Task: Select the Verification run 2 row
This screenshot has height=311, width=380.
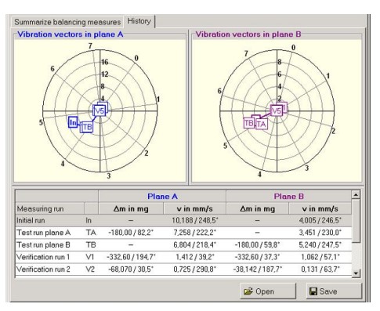Action: click(183, 269)
